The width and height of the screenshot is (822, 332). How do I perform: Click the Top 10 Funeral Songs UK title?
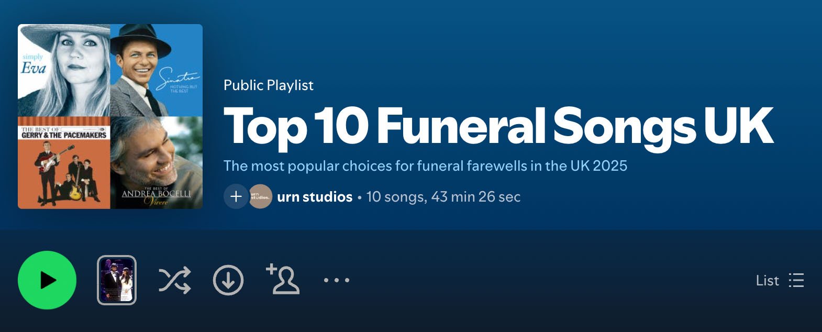[497, 126]
